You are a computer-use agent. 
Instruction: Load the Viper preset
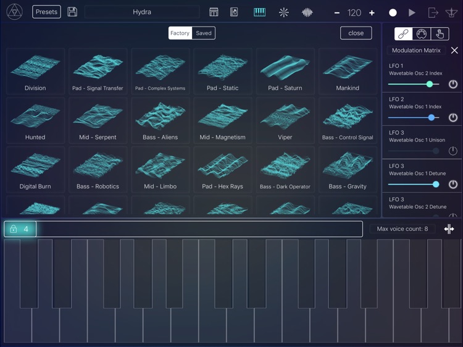point(285,120)
